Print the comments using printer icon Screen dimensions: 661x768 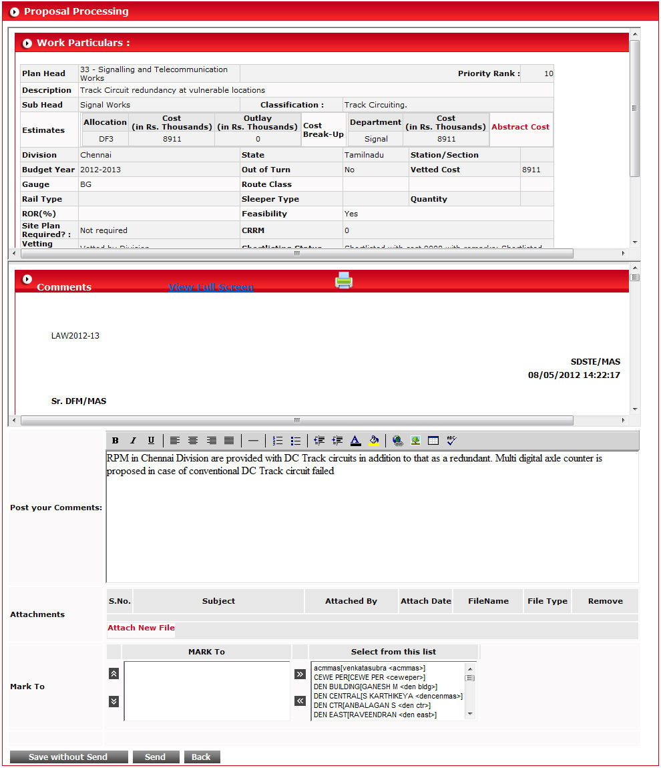(344, 280)
